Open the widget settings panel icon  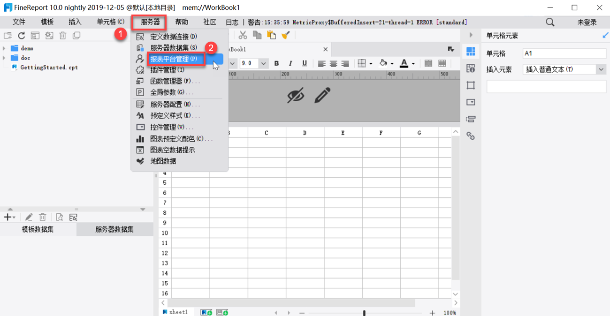tap(471, 102)
